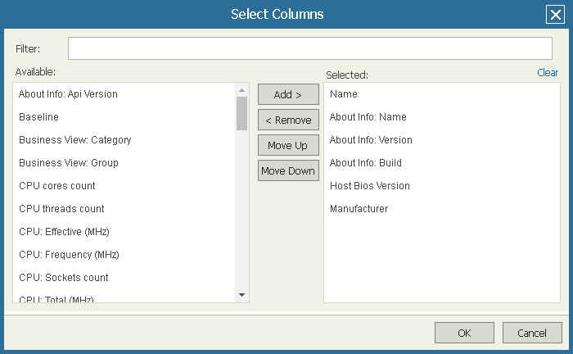Select 'Host Bios Version' in Selected list

coord(442,186)
